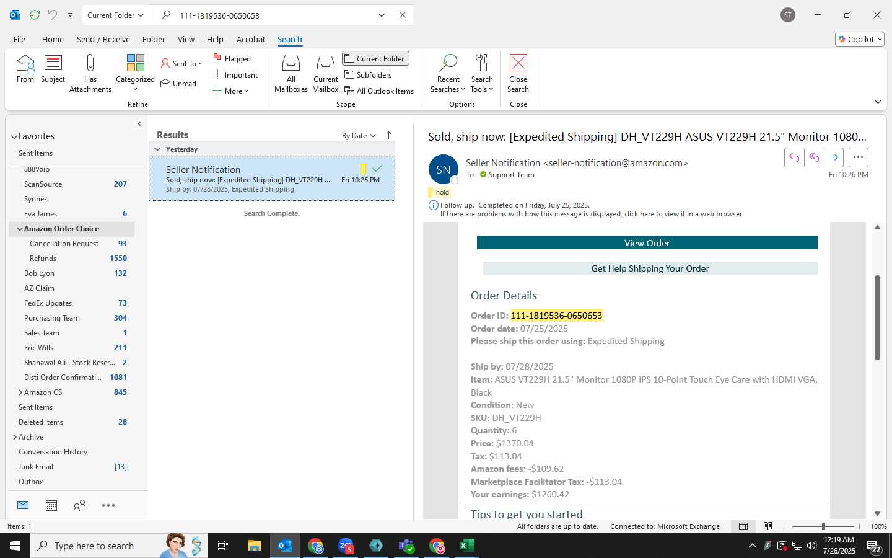Open the Copilot dropdown
The height and width of the screenshot is (558, 892).
860,39
